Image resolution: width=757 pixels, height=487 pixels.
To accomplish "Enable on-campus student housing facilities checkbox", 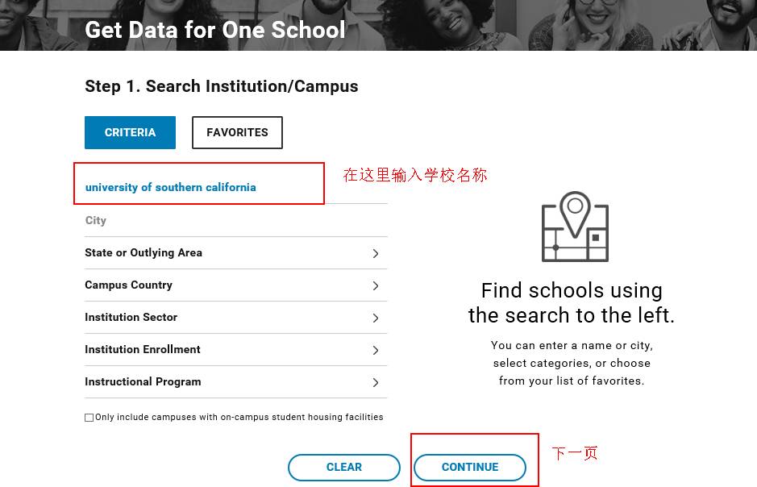I will [x=89, y=418].
